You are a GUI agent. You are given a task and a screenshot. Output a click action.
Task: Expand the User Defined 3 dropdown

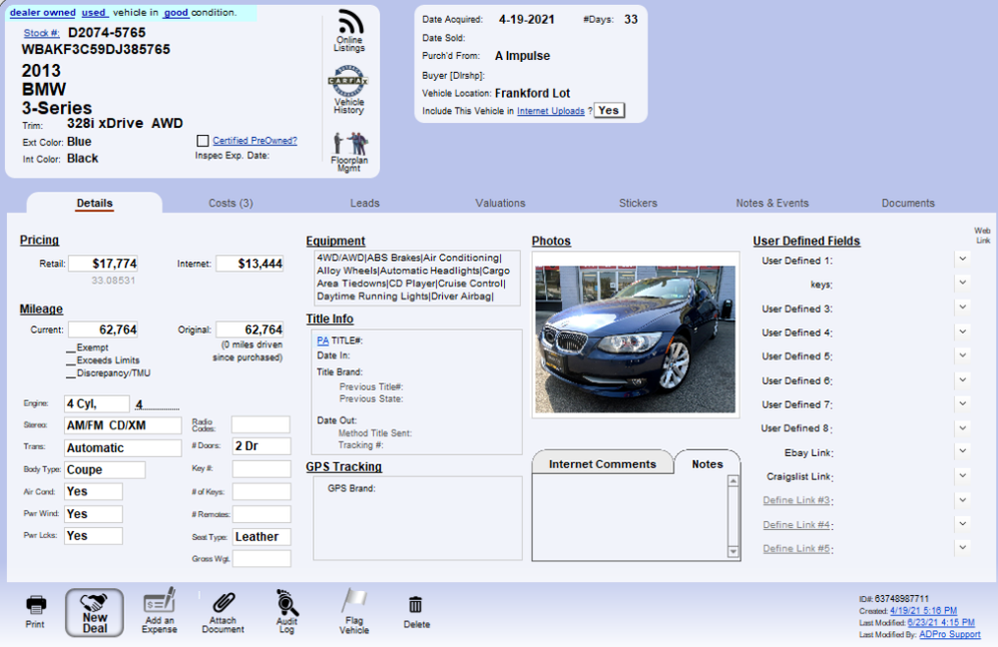pos(963,307)
